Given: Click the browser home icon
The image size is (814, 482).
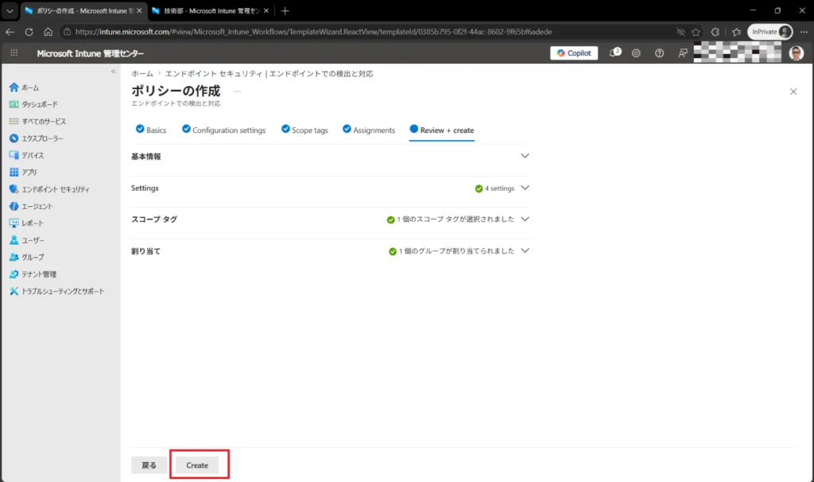Looking at the screenshot, I should [x=48, y=32].
